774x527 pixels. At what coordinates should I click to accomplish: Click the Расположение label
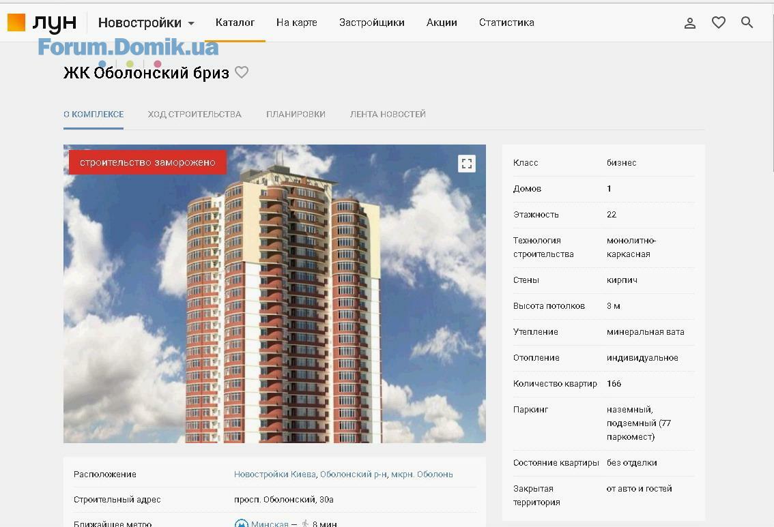(x=104, y=475)
